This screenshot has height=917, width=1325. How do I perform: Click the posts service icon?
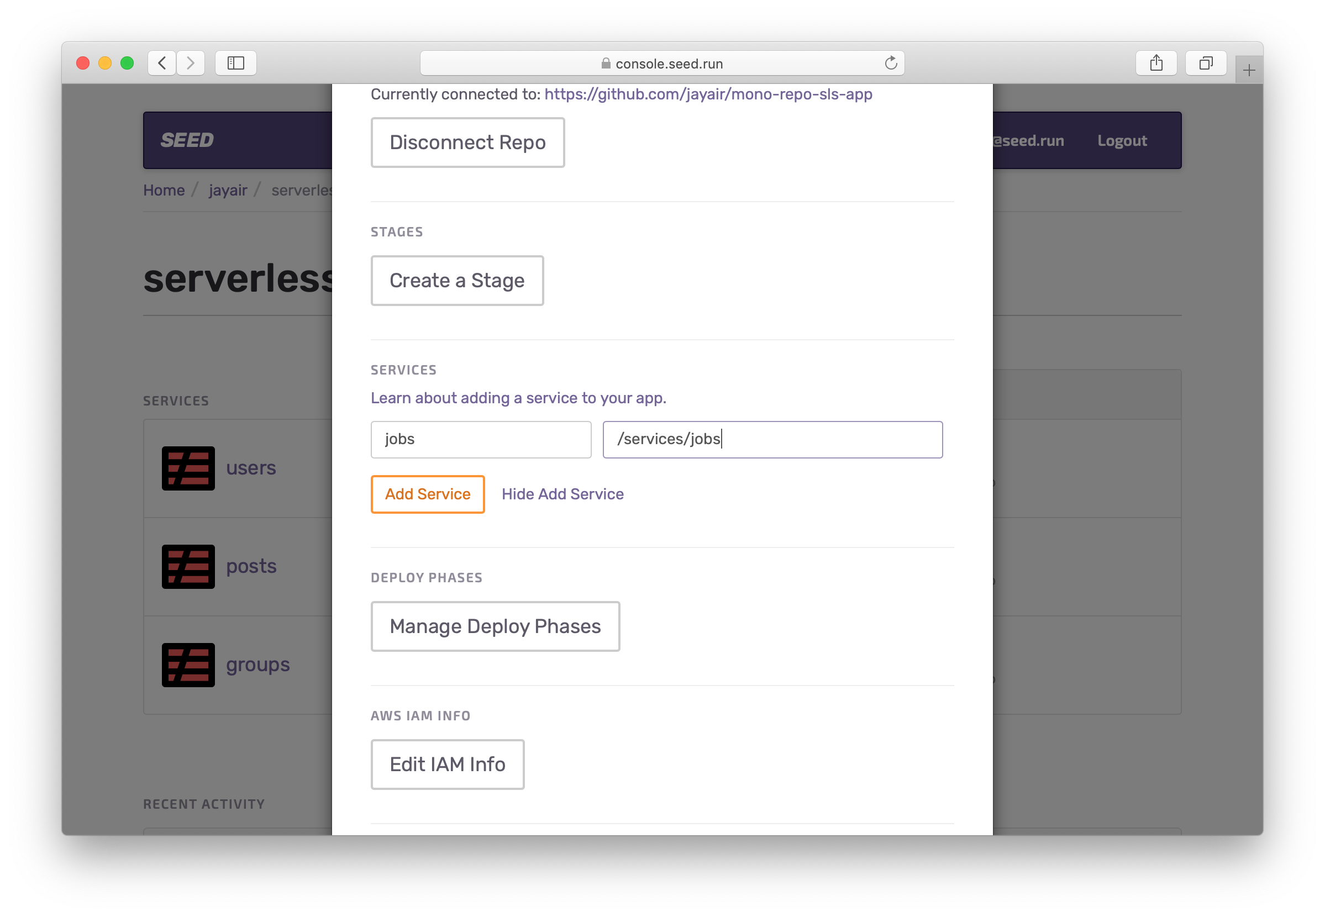(x=188, y=567)
